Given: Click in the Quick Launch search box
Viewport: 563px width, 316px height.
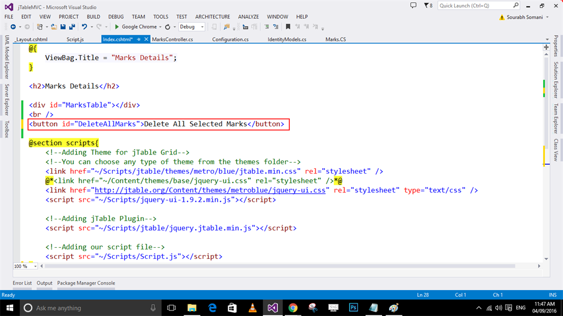Looking at the screenshot, I should pos(472,5).
